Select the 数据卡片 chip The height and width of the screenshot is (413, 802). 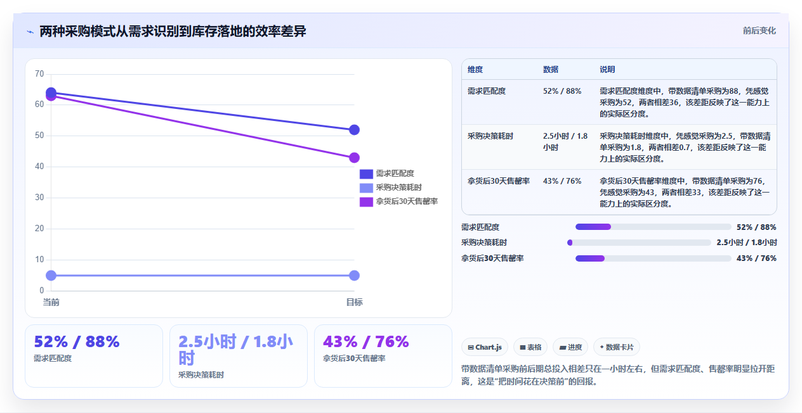(617, 347)
